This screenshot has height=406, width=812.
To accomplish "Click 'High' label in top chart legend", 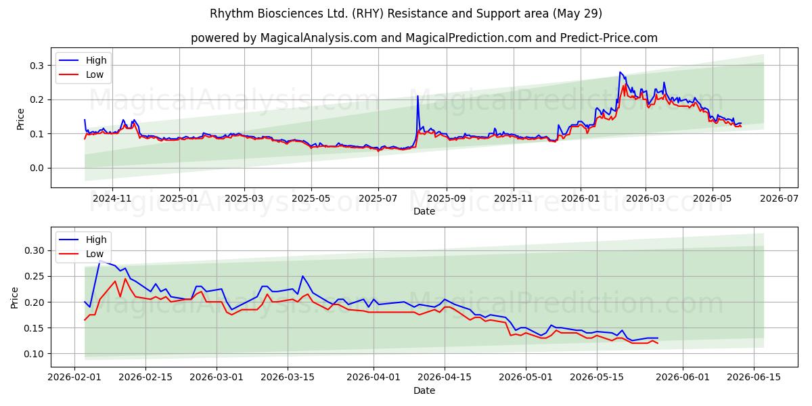I will [x=96, y=60].
